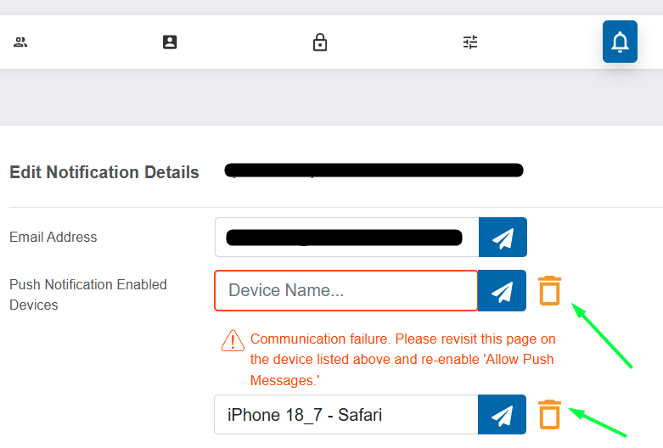Viewport: 663px width, 448px height.
Task: Select the sliders preferences tab icon
Action: point(470,42)
